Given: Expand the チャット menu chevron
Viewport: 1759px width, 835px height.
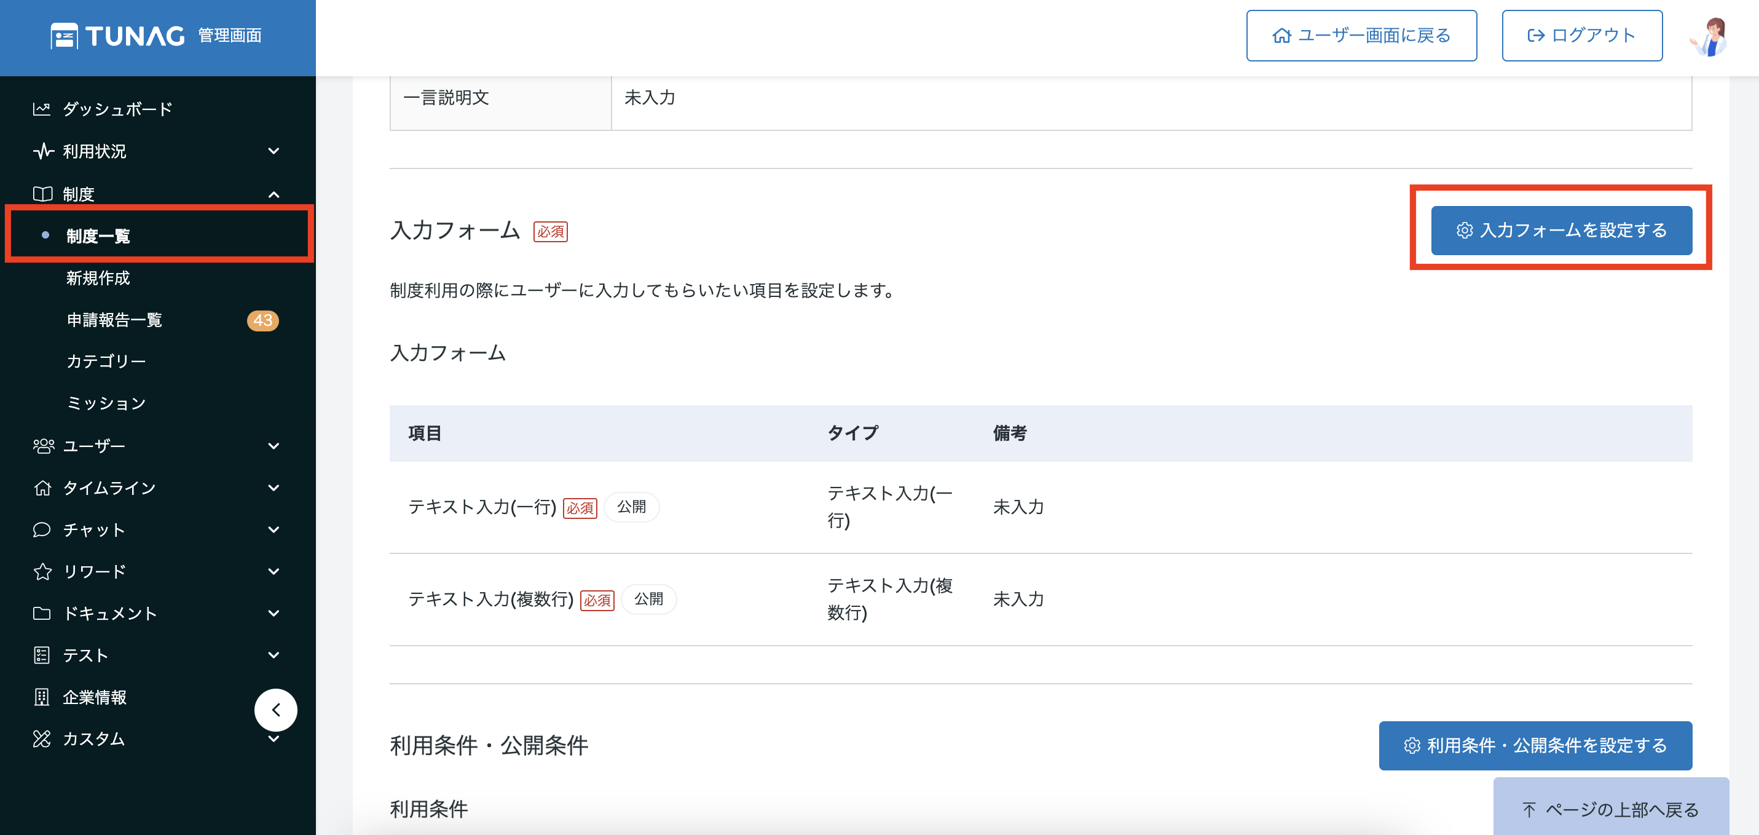Looking at the screenshot, I should 274,529.
